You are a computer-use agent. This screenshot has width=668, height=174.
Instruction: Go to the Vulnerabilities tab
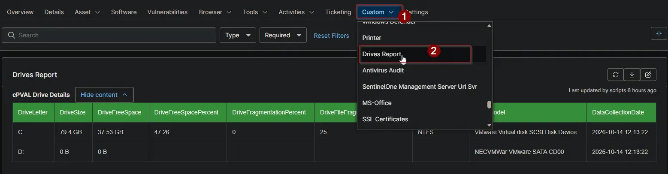(167, 12)
